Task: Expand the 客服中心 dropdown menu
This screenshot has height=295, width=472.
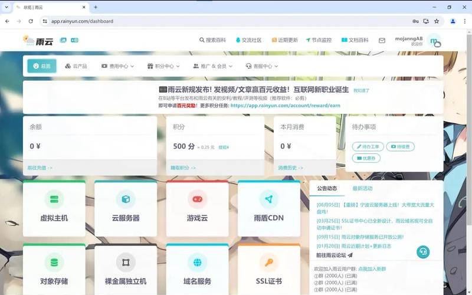Action: click(x=262, y=66)
